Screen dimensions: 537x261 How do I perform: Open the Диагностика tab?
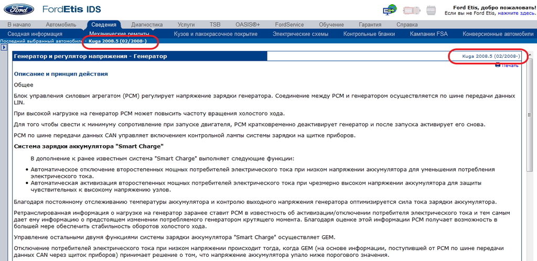(147, 25)
